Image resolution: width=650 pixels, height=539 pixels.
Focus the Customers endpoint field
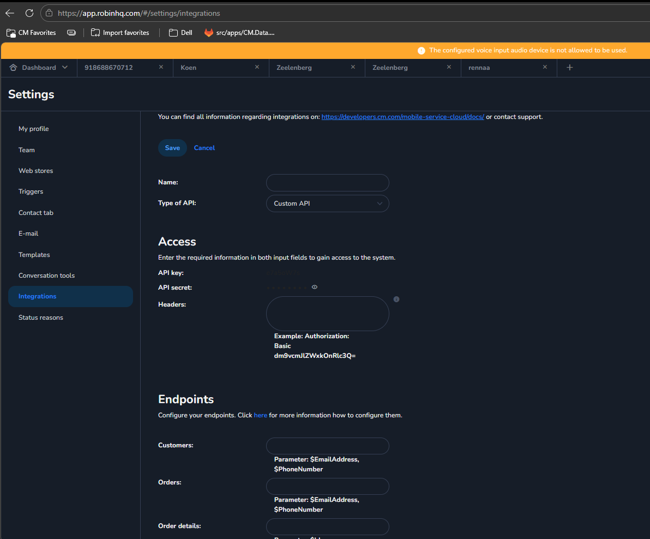328,446
